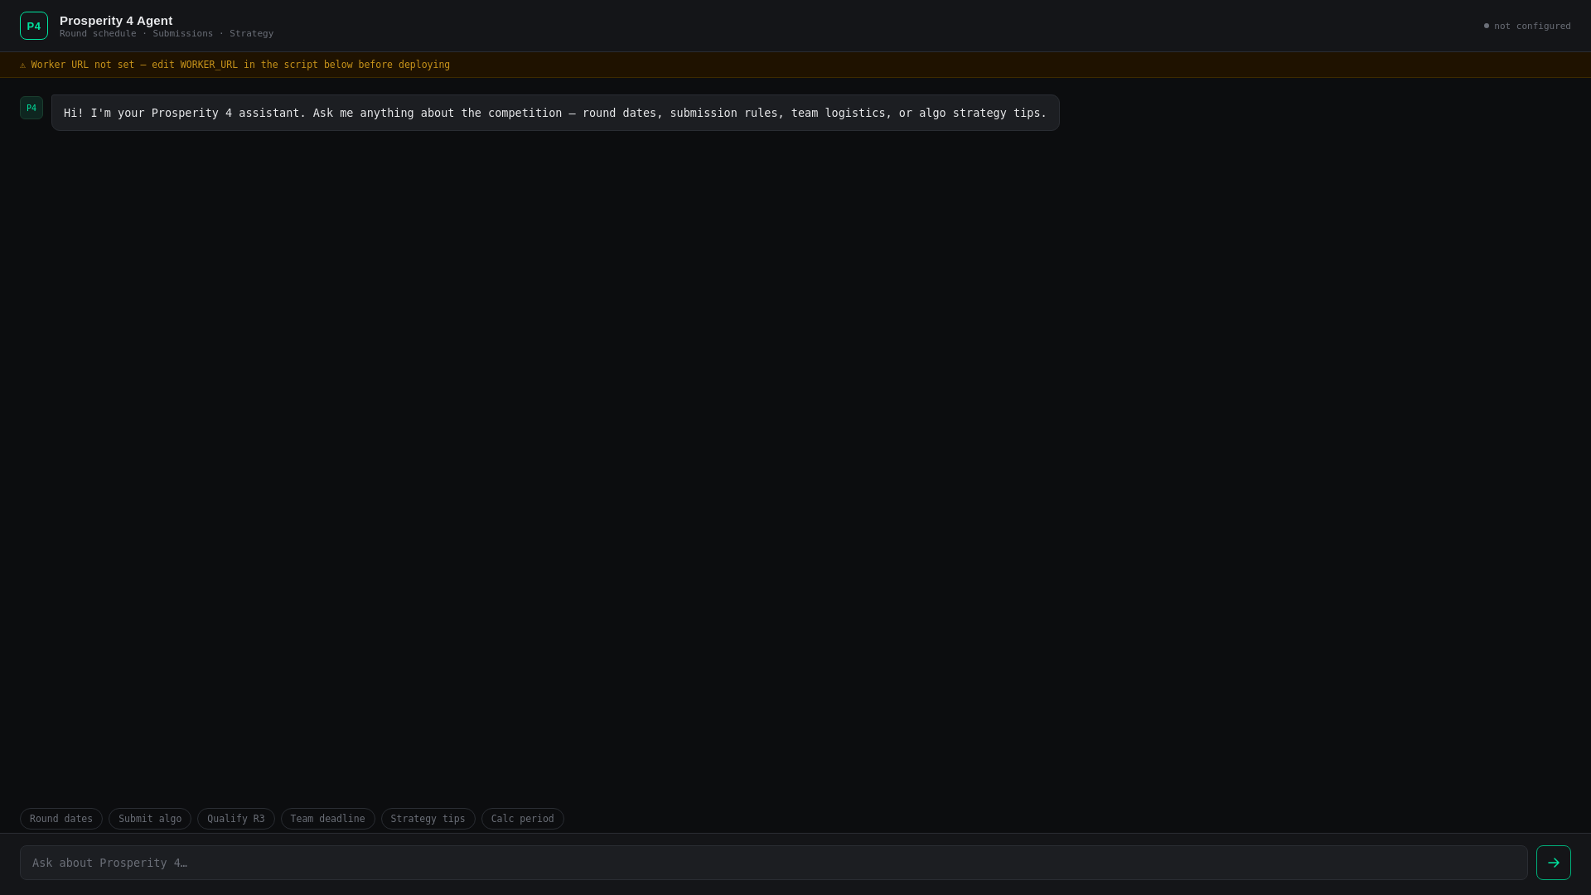Send the message with the arrow button
The height and width of the screenshot is (895, 1591).
point(1553,863)
